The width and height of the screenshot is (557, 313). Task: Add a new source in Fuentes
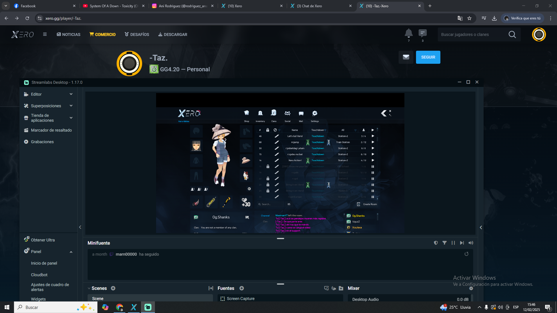point(242,288)
